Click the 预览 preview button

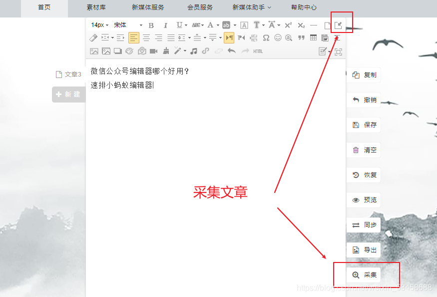pos(364,200)
